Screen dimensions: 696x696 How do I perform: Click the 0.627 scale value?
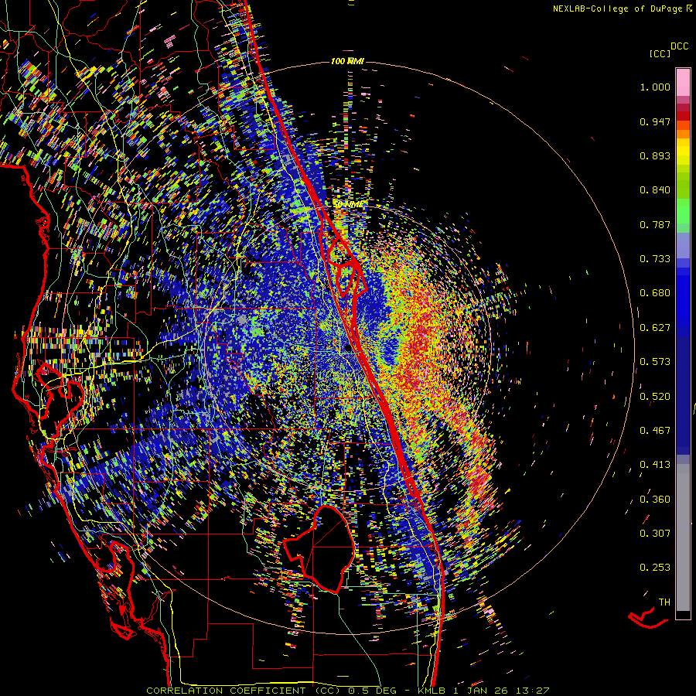tap(655, 328)
